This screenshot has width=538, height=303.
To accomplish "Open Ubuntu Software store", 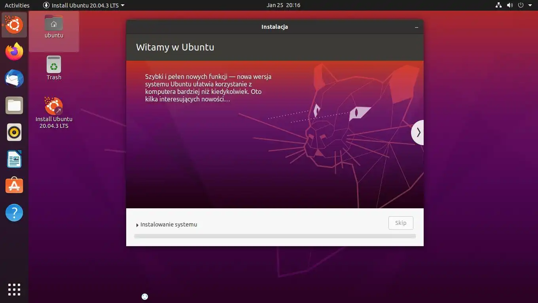I will click(x=14, y=186).
